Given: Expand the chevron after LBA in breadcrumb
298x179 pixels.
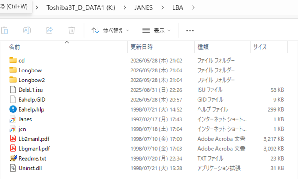Looking at the screenshot, I should [193, 8].
